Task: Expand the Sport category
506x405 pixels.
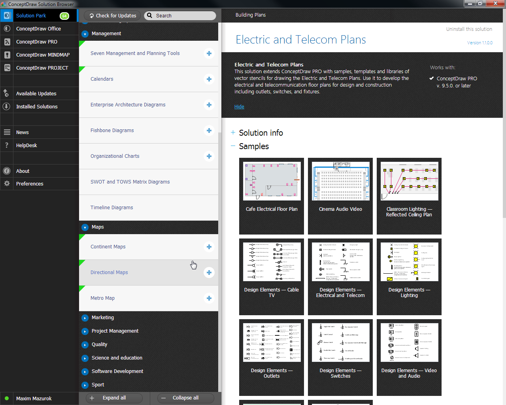Action: coord(85,385)
